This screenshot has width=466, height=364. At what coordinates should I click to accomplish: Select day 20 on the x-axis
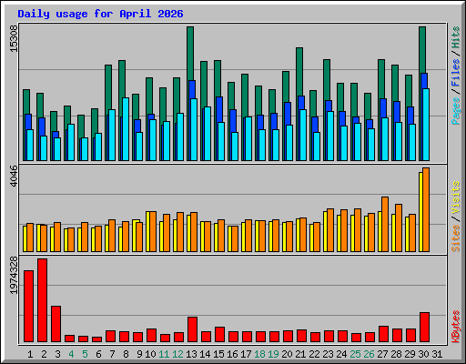[x=287, y=354]
